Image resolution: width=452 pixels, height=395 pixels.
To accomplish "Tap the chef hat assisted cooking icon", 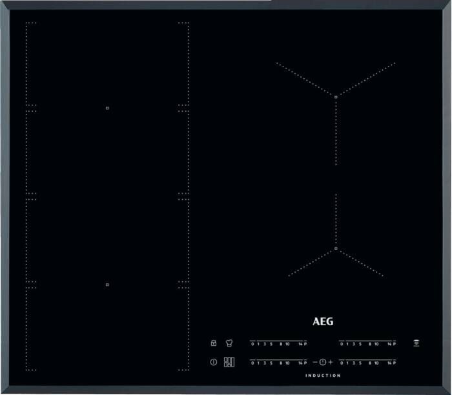I will [229, 343].
